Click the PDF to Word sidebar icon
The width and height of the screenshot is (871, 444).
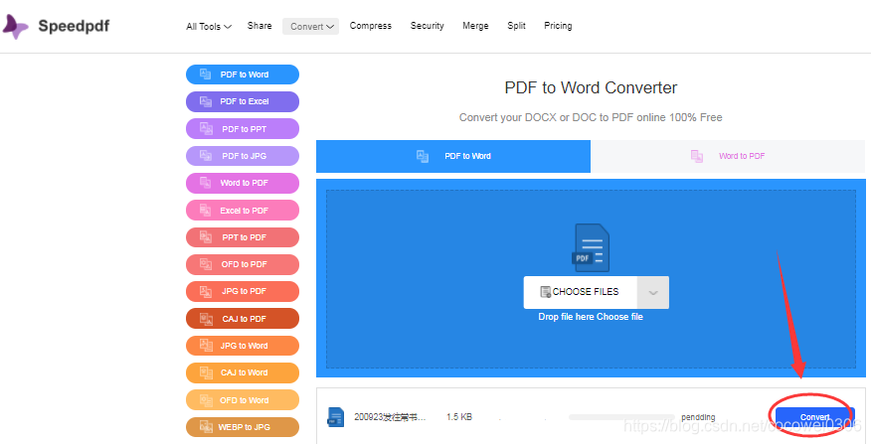click(x=206, y=74)
